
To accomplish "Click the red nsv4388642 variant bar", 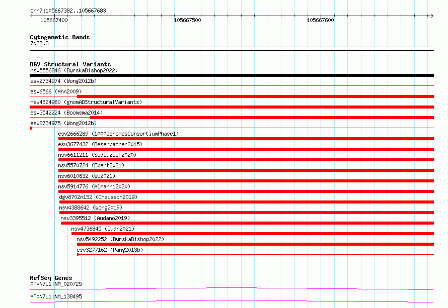I will 247,213.
